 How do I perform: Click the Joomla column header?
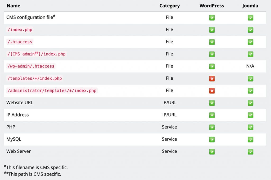pyautogui.click(x=250, y=6)
